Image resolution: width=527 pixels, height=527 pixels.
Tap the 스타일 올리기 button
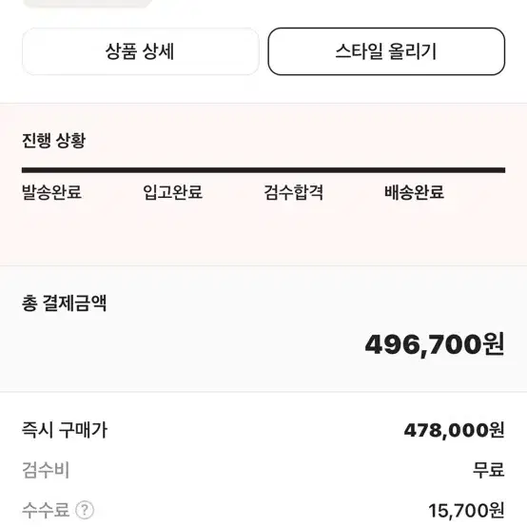click(x=386, y=51)
